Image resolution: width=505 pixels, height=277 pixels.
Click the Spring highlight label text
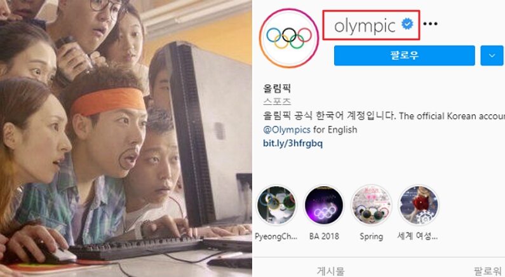click(372, 237)
